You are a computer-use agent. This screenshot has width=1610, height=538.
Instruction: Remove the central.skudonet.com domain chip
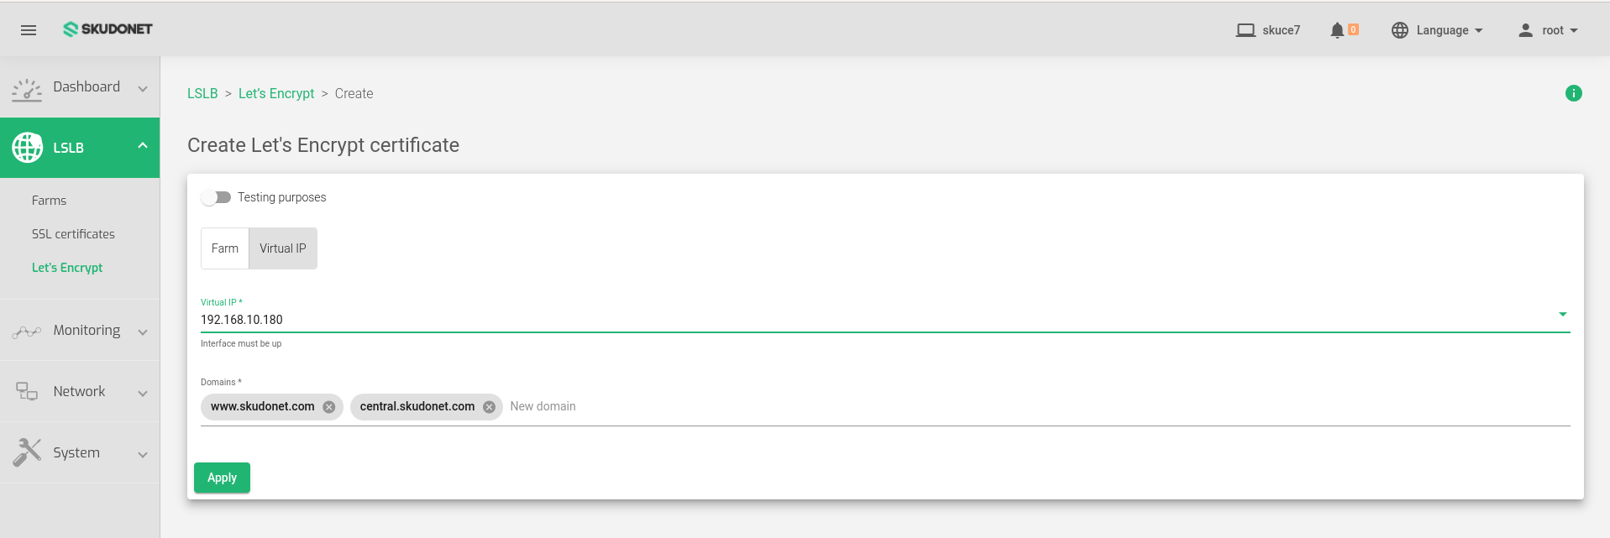490,406
